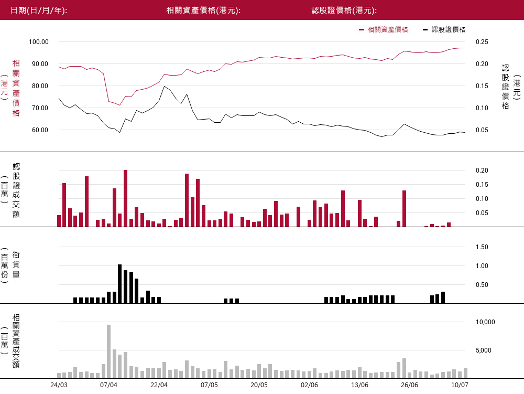Click the 相關資產價格(港元) header label

pos(203,10)
